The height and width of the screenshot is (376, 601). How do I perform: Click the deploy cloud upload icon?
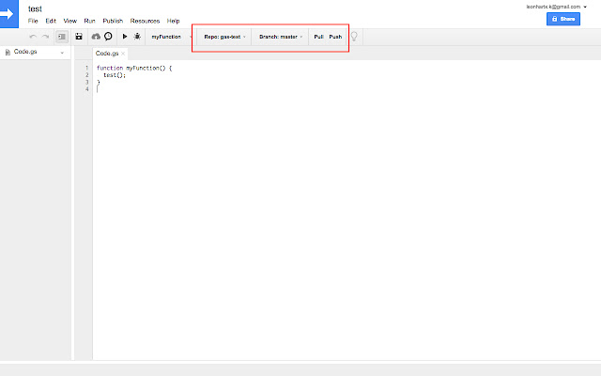96,37
